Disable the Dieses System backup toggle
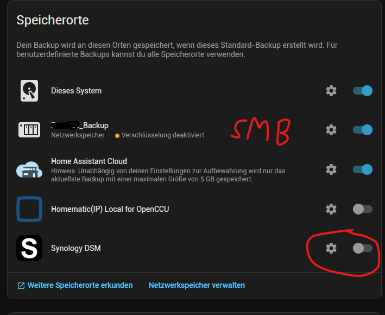The image size is (385, 315). pyautogui.click(x=363, y=91)
